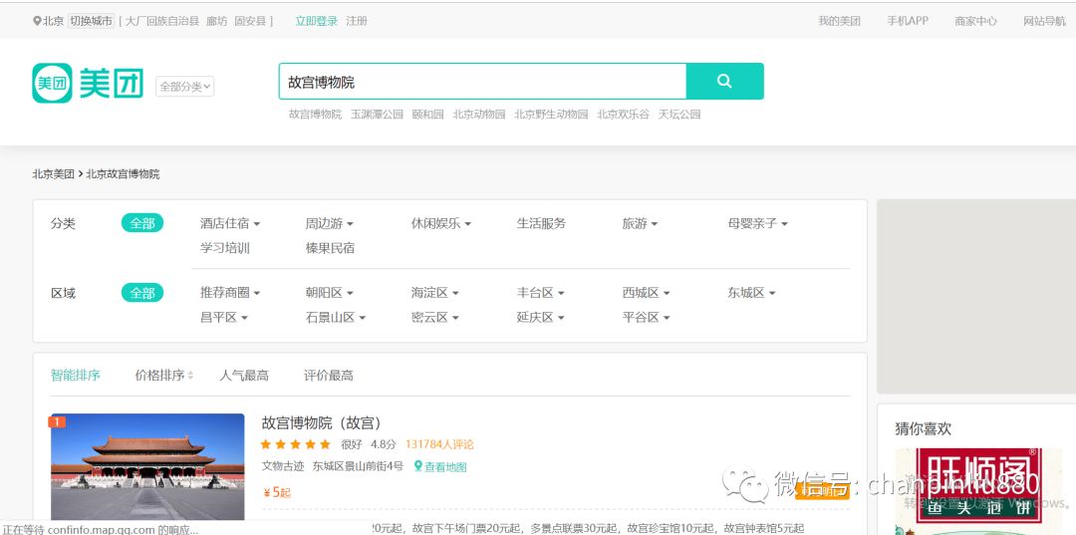Click the nearby city 大厂回族自治县
Screen dimensions: 1076x535
coord(162,21)
